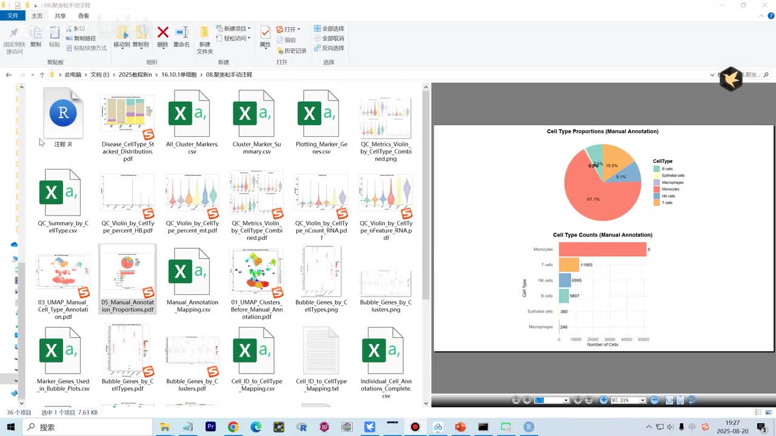Zoom in with the blue plus button

(x=603, y=400)
